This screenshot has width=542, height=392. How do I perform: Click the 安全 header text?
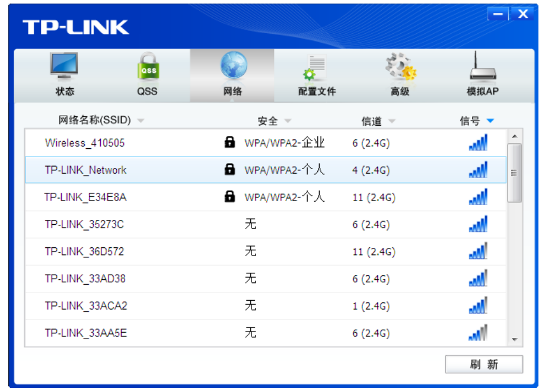coord(267,121)
